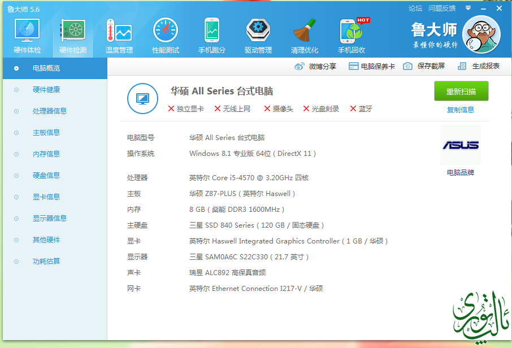Image resolution: width=512 pixels, height=348 pixels.
Task: Close the 鲁大师 window
Action: pos(499,8)
